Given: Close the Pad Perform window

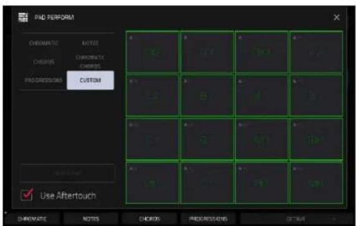Looking at the screenshot, I should click(337, 17).
